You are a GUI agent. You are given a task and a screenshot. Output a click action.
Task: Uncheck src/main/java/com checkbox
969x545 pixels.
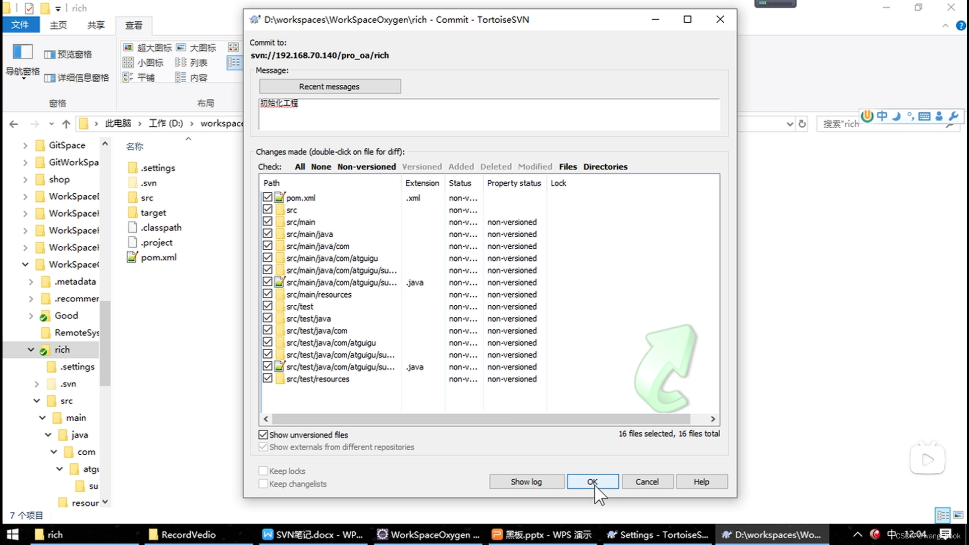tap(267, 245)
